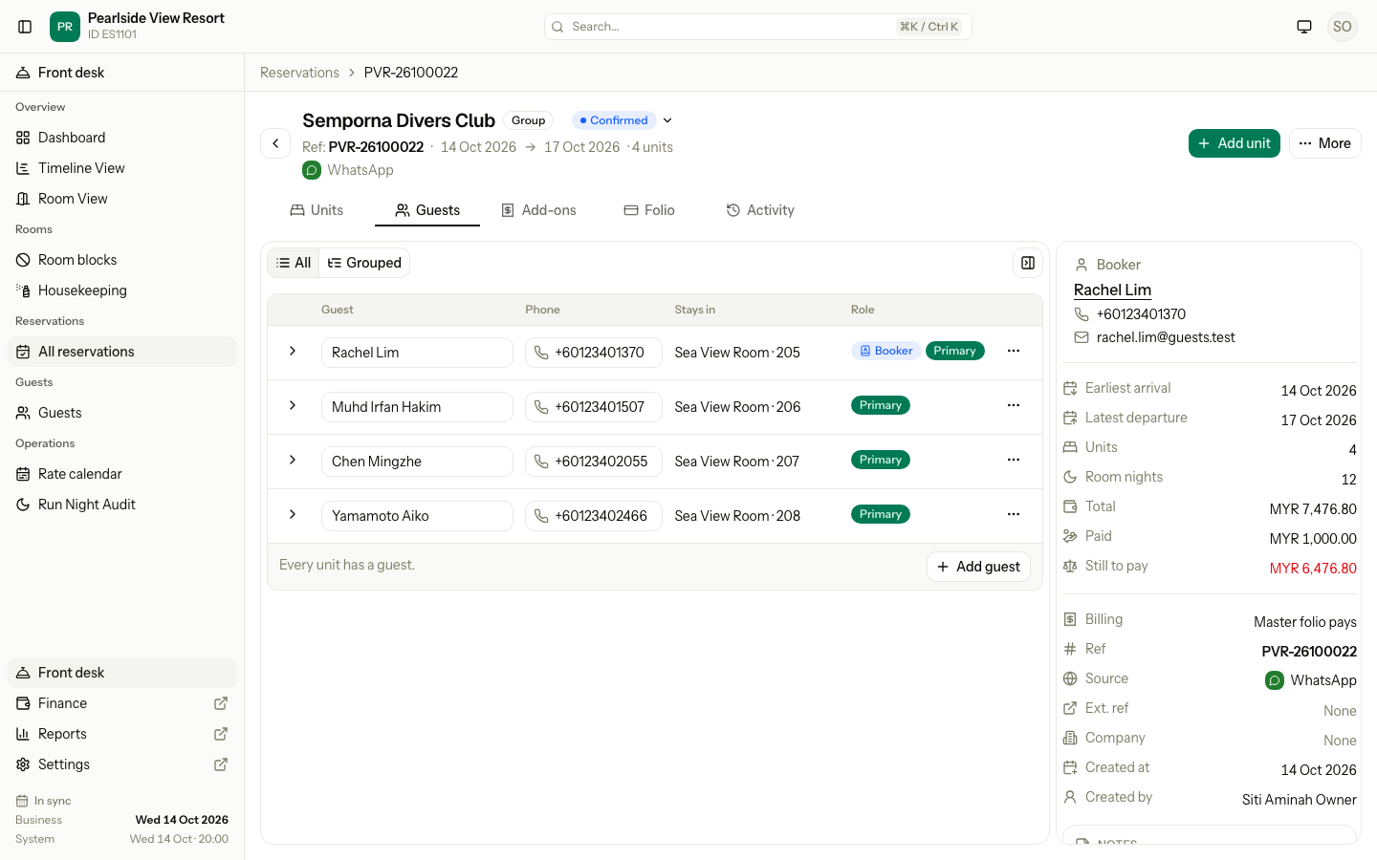Click phone icon for +60123402055
The width and height of the screenshot is (1377, 860).
[541, 462]
